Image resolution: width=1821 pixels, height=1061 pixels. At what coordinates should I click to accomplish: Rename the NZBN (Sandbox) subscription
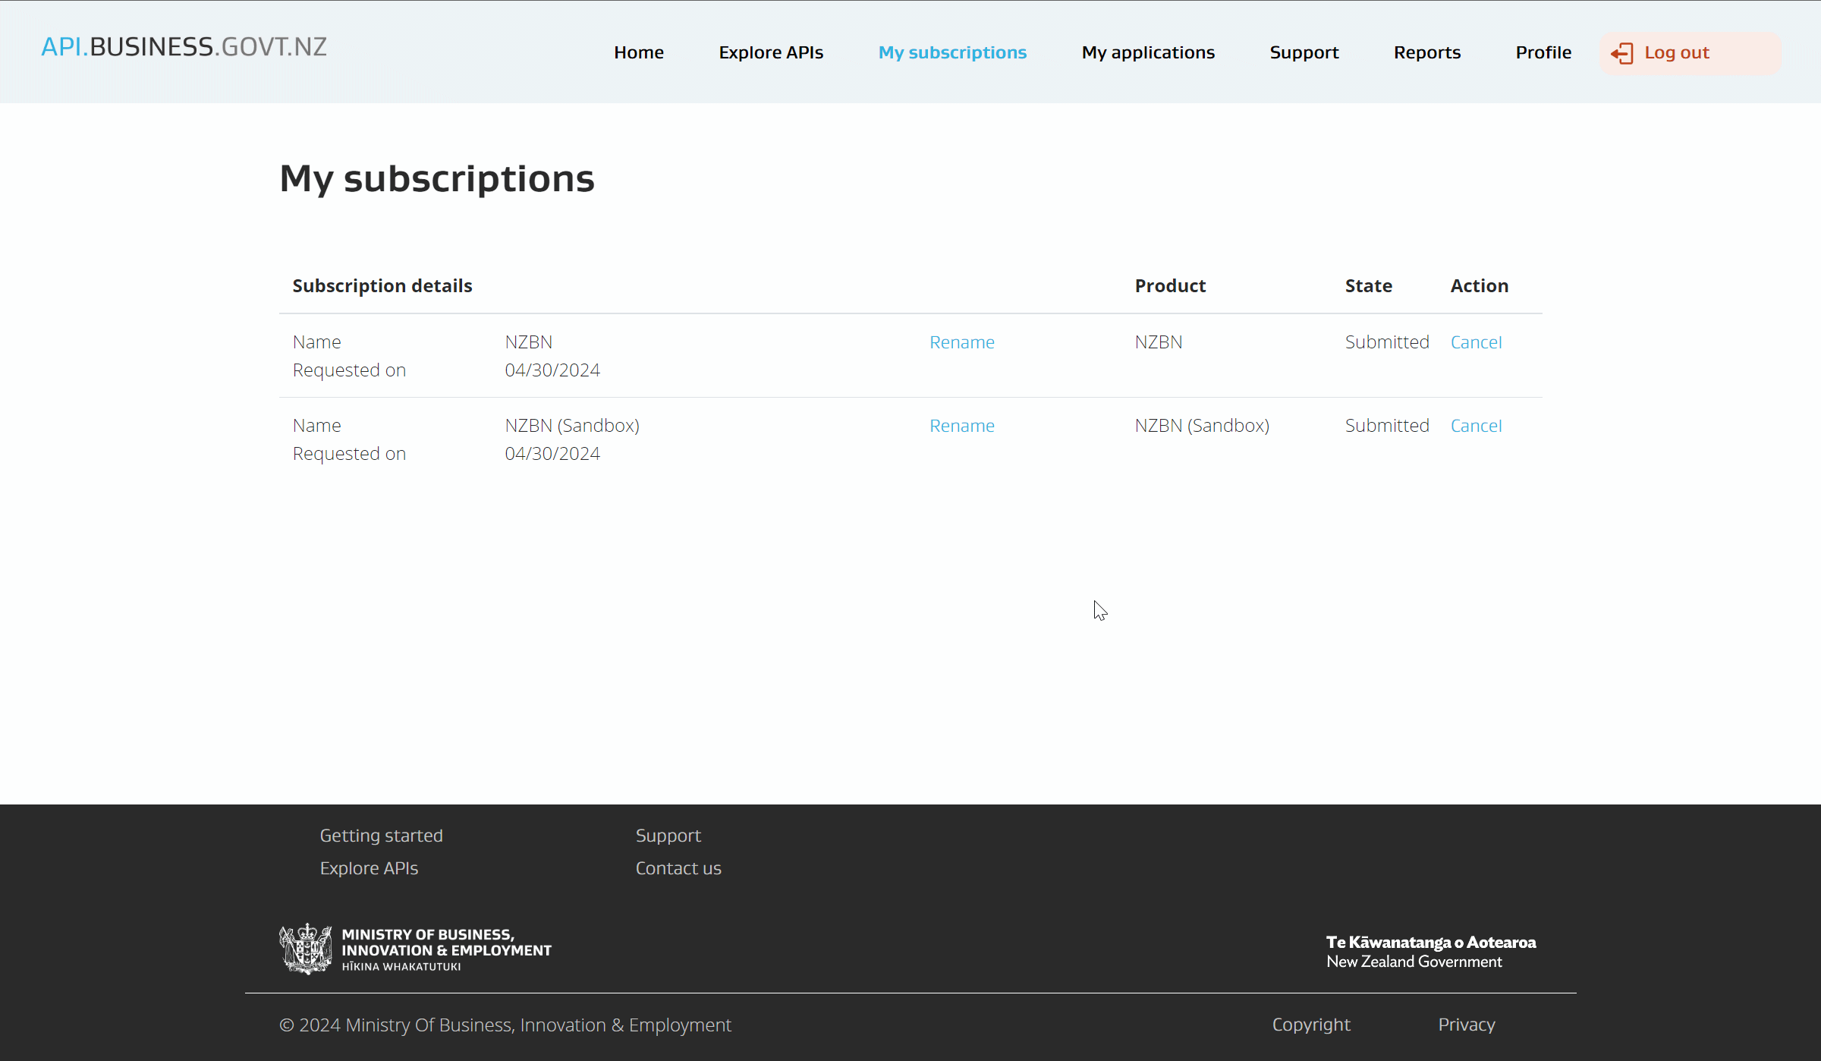coord(962,426)
